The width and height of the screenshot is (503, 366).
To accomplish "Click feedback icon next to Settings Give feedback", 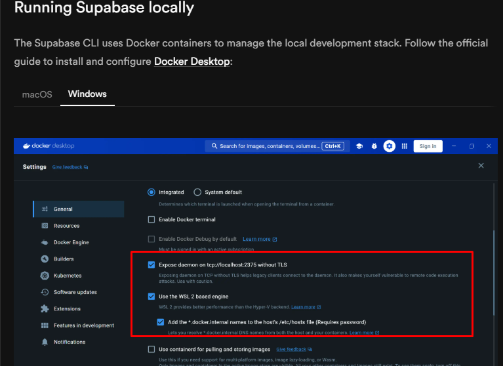I will click(x=86, y=167).
